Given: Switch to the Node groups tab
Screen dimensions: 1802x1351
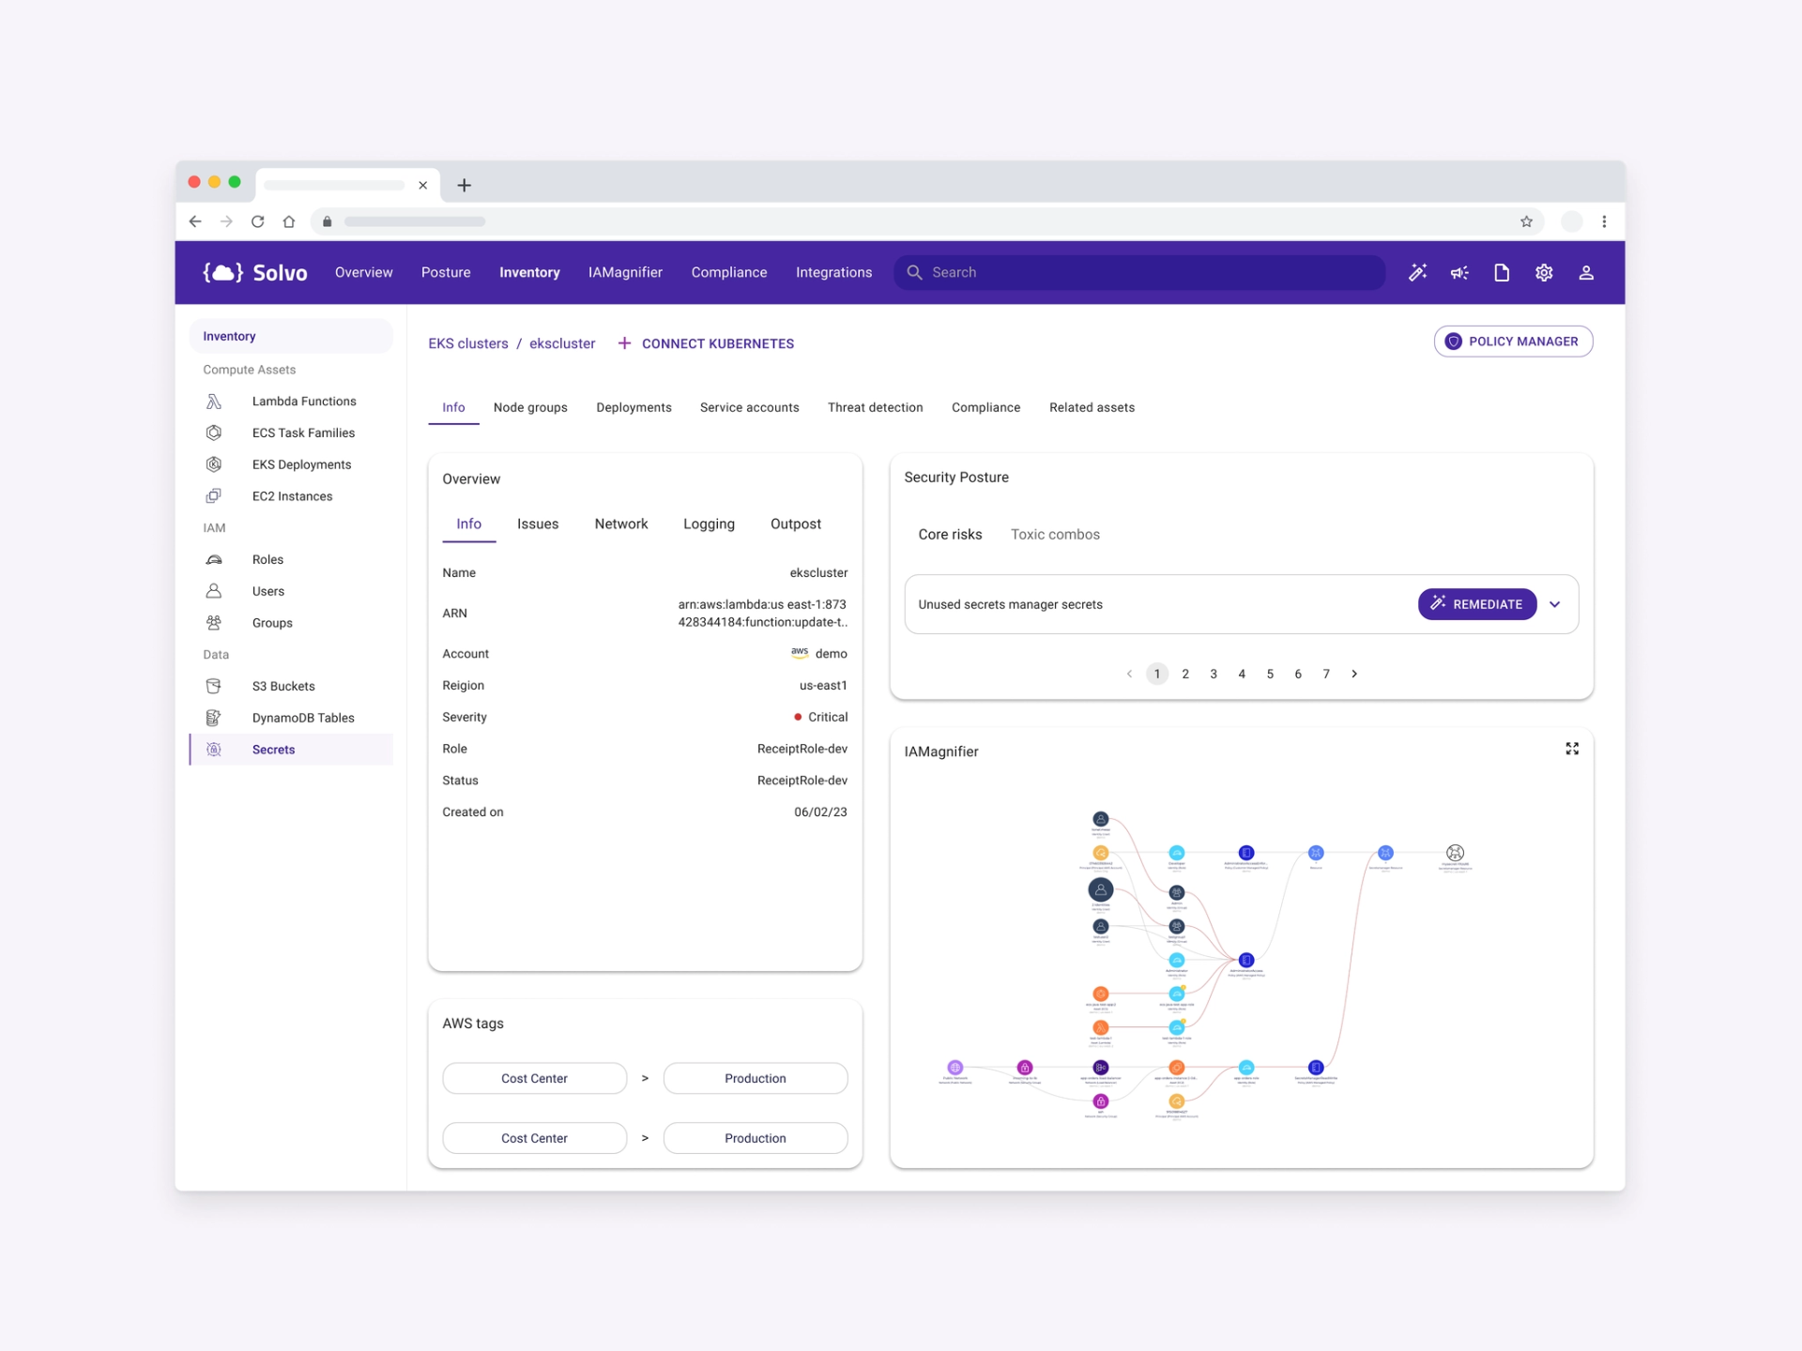Looking at the screenshot, I should point(530,407).
